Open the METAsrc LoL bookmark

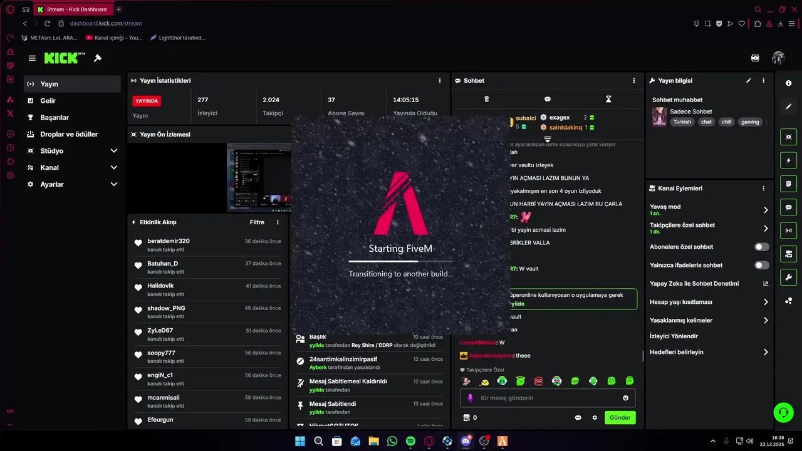coord(49,38)
